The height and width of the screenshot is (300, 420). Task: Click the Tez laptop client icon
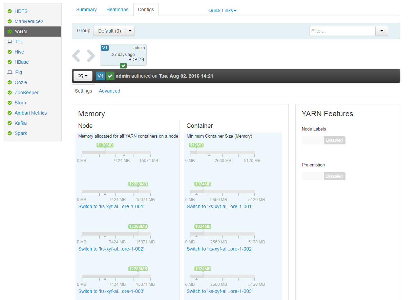coord(10,42)
